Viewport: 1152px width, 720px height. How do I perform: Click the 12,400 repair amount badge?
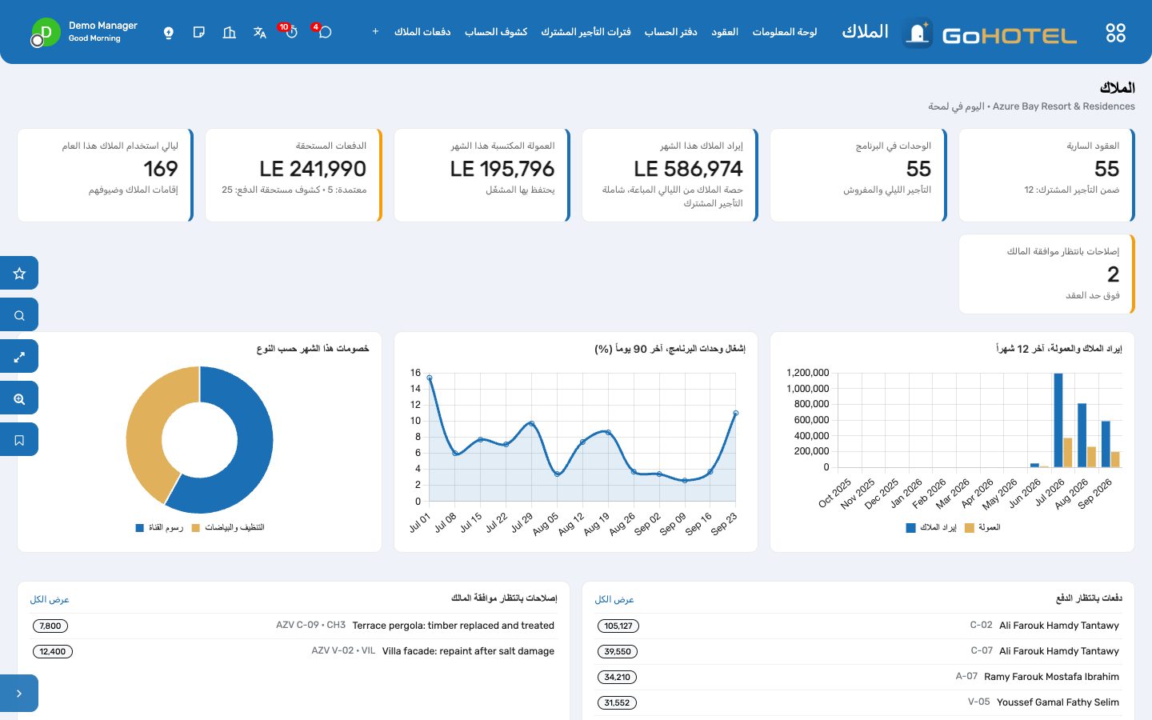coord(53,652)
